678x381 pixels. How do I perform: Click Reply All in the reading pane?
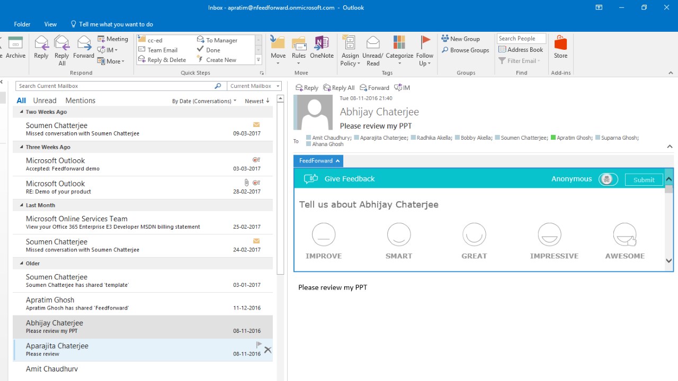(339, 88)
